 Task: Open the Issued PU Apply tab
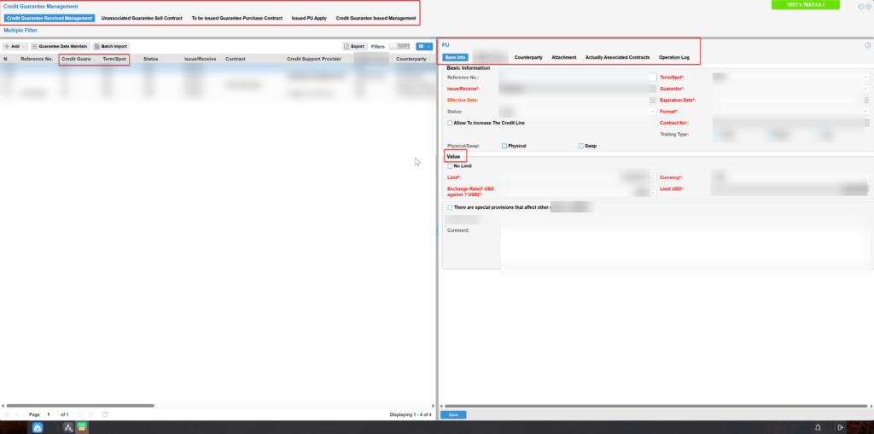pyautogui.click(x=309, y=18)
